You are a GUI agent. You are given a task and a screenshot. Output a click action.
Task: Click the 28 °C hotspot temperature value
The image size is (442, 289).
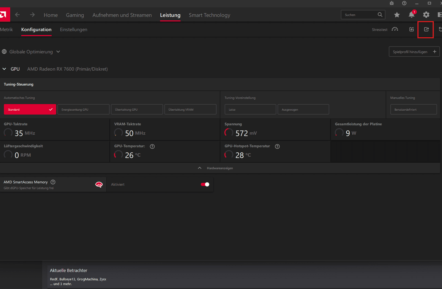[243, 155]
